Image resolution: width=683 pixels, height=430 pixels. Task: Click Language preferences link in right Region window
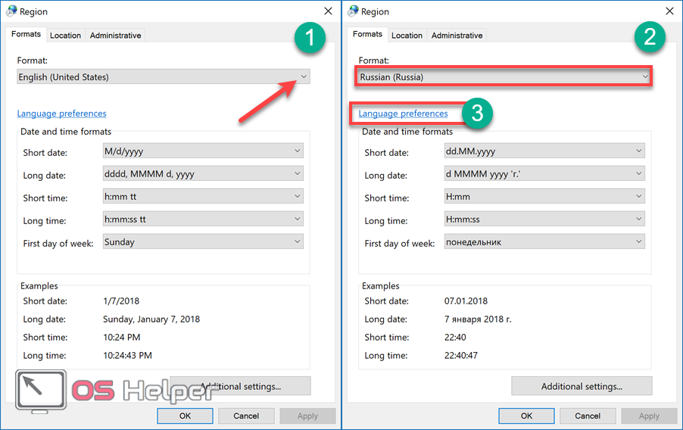(x=403, y=114)
